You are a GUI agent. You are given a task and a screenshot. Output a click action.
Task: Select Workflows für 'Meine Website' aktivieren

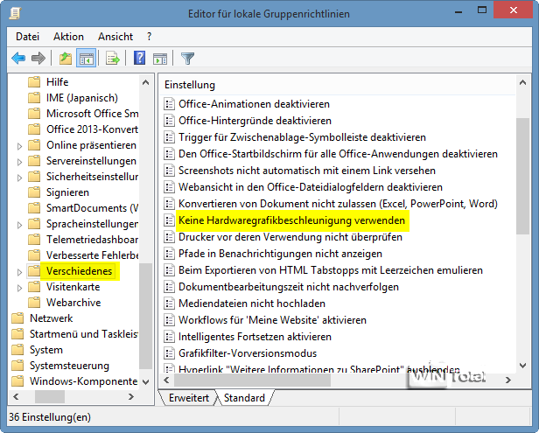272,320
